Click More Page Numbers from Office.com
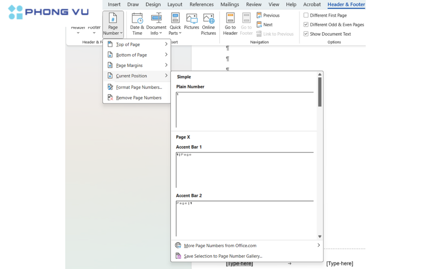 pos(220,246)
